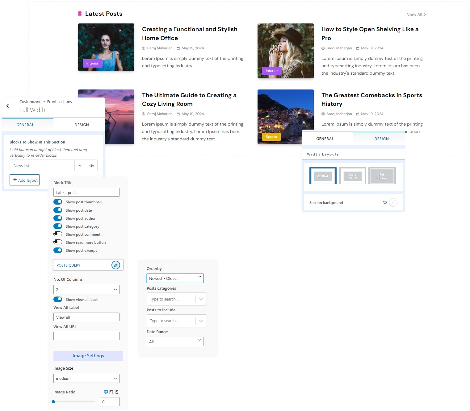Open the Image Size dropdown

[x=86, y=378]
